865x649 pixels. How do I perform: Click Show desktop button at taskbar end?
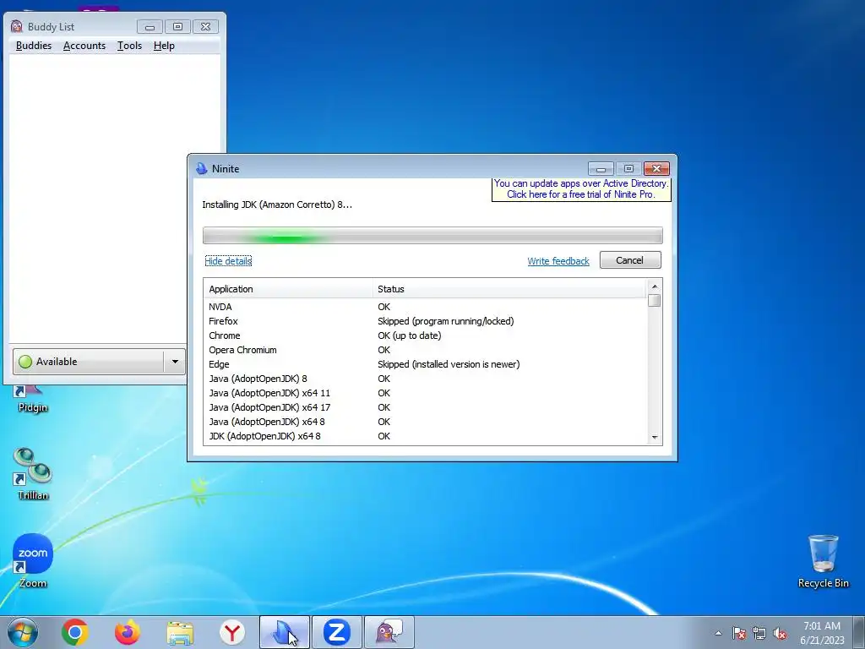[860, 632]
